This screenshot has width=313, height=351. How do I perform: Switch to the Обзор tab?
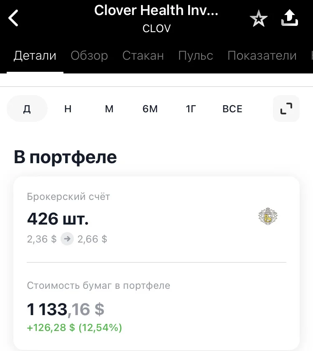point(89,56)
